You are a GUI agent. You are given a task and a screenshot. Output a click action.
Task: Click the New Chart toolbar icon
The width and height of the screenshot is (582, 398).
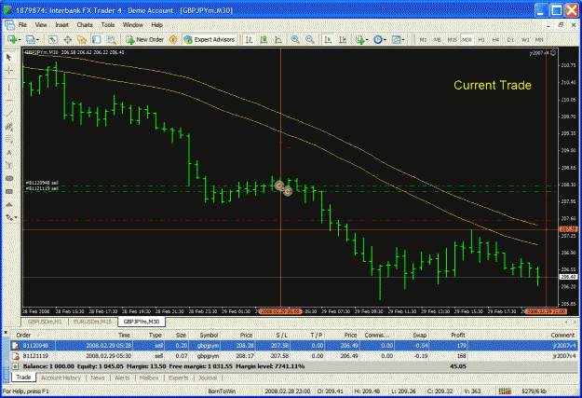[11, 39]
